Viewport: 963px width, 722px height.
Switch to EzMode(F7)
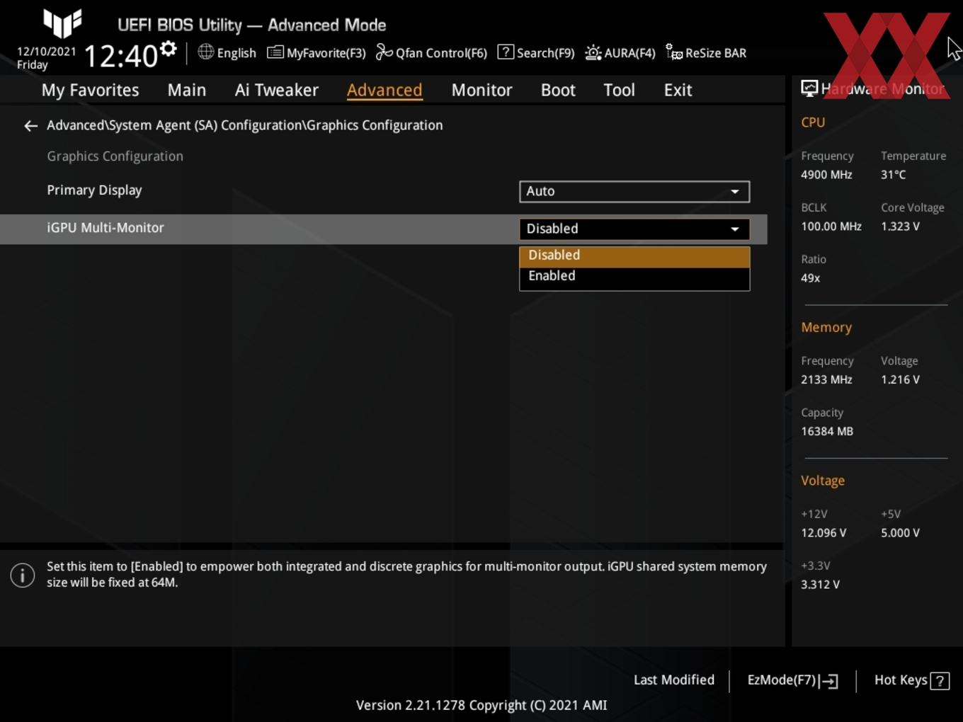(x=792, y=681)
